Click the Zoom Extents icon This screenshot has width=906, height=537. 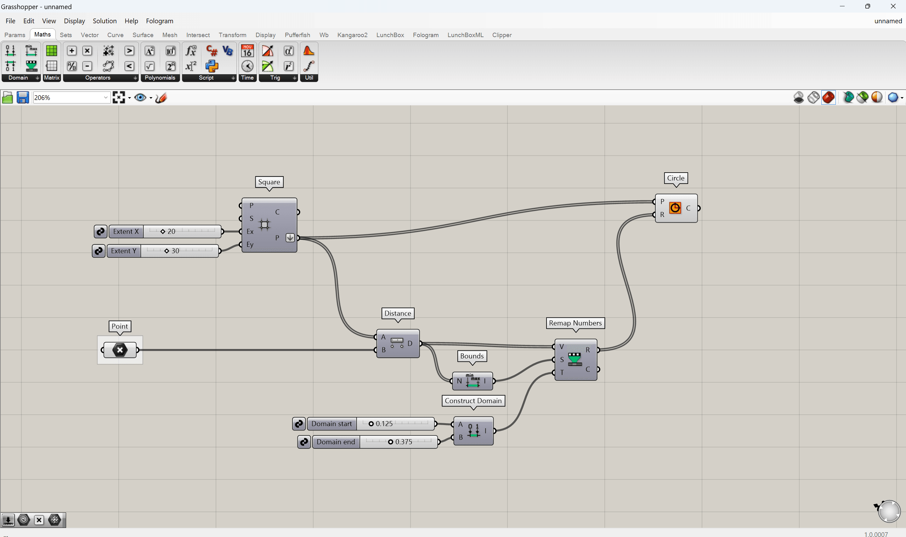pyautogui.click(x=119, y=98)
